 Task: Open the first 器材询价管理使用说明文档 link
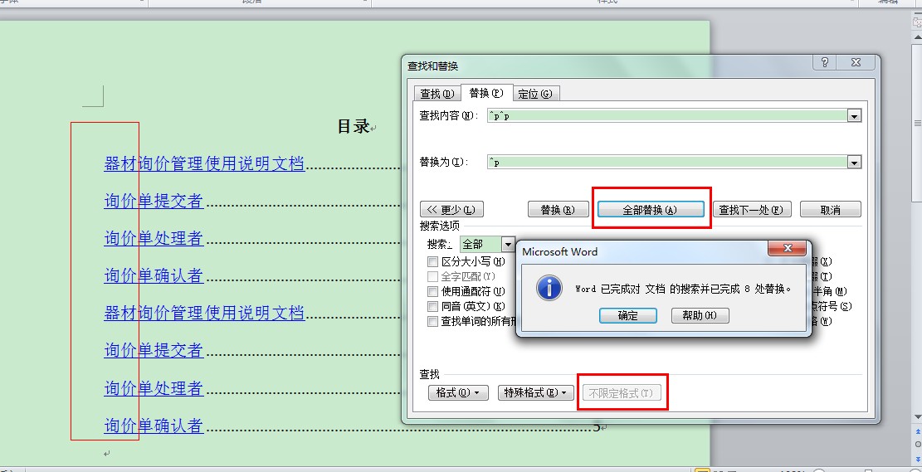pyautogui.click(x=205, y=163)
